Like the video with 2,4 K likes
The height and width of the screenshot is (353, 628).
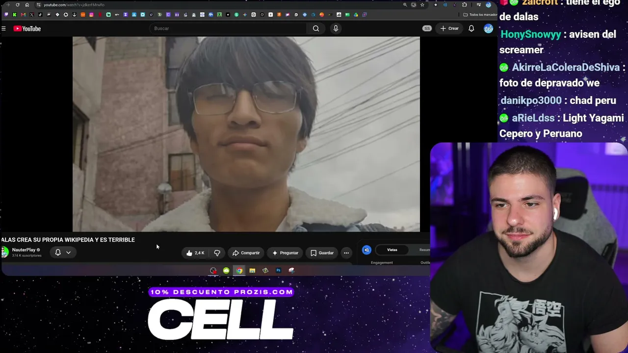click(195, 253)
